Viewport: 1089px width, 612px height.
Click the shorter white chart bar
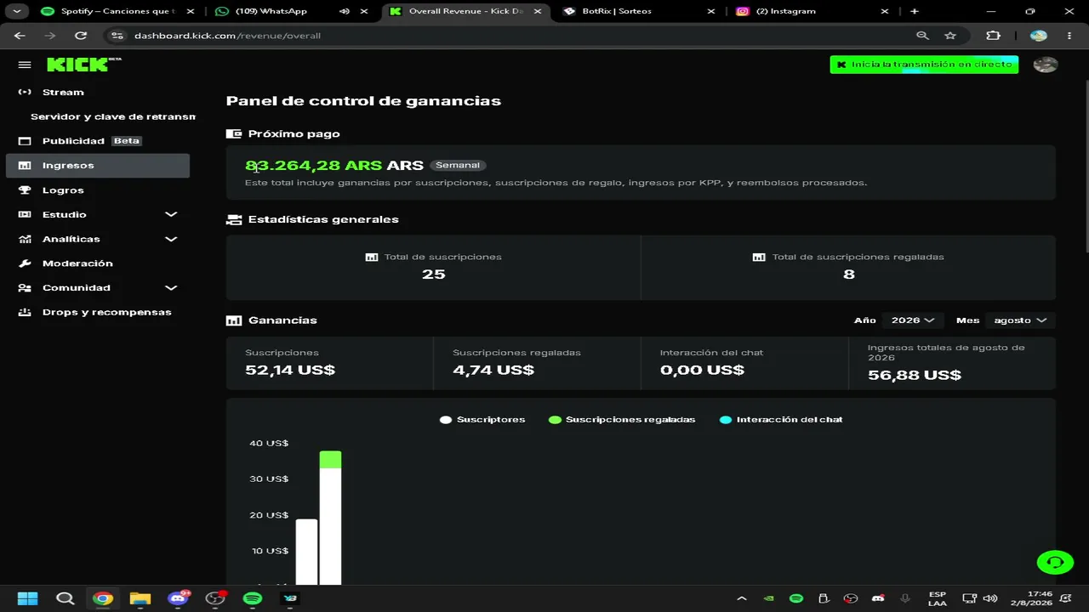[306, 552]
